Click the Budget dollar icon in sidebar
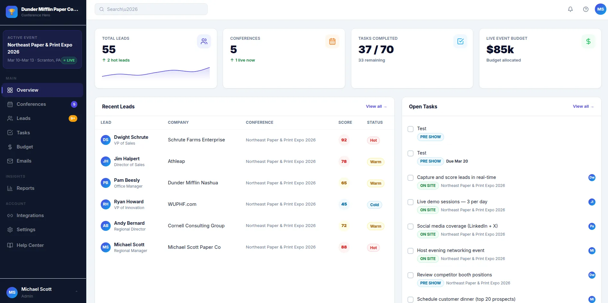 [x=10, y=147]
